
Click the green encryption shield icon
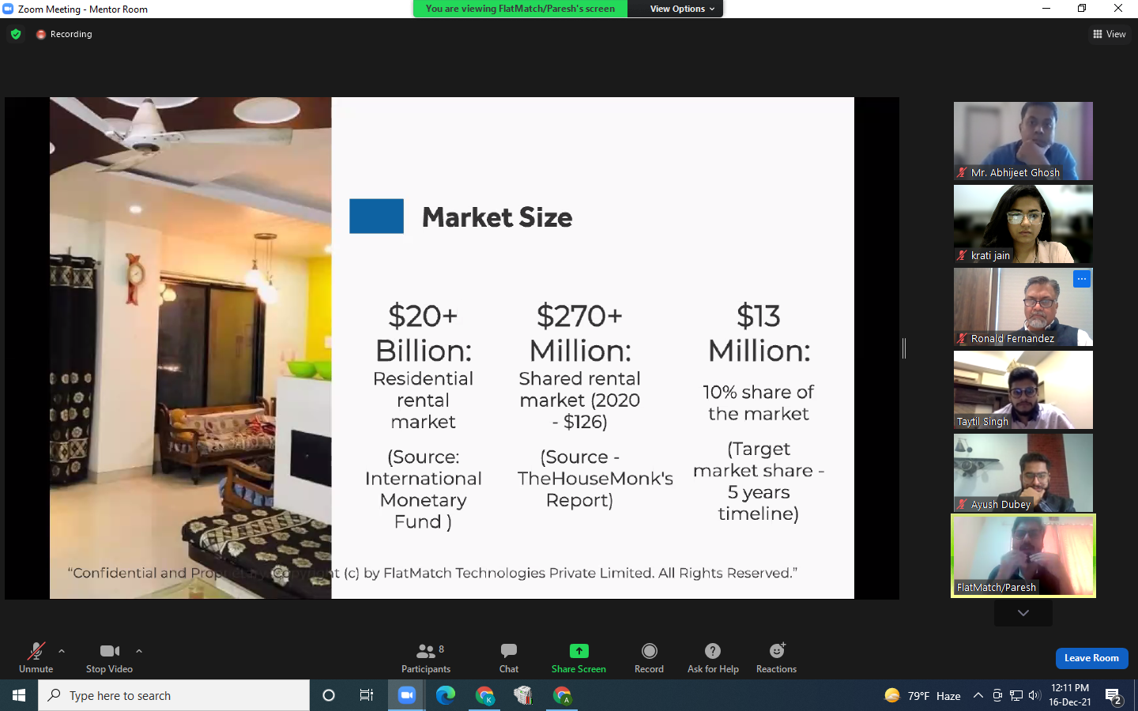point(16,34)
